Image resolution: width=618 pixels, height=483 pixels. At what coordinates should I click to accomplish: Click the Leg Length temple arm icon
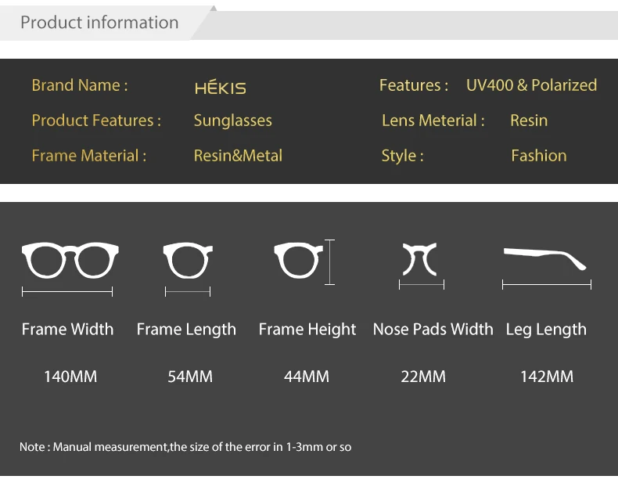[x=545, y=258]
